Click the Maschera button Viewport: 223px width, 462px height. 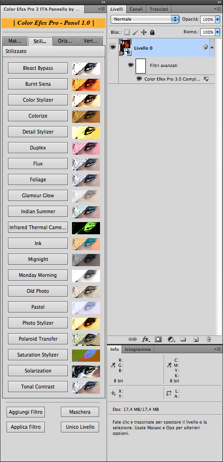click(x=80, y=412)
